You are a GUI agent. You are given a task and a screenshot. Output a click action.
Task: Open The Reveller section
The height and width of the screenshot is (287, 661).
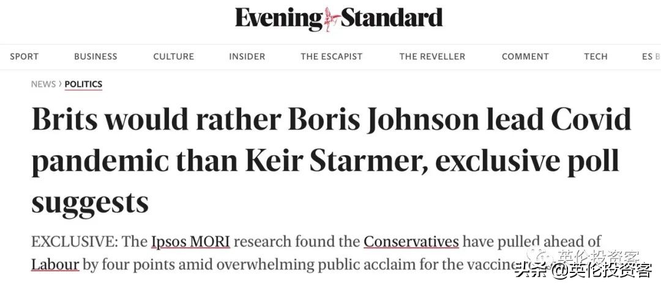(x=432, y=56)
